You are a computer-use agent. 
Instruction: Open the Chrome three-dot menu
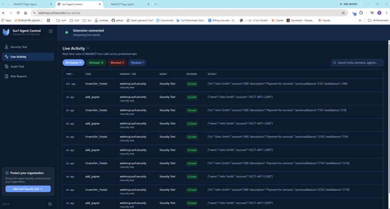[x=387, y=13]
